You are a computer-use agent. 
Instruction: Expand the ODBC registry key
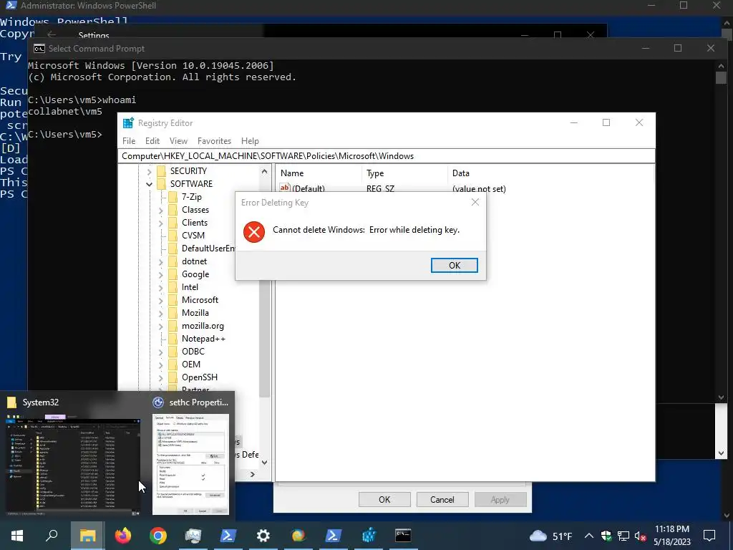pos(161,352)
